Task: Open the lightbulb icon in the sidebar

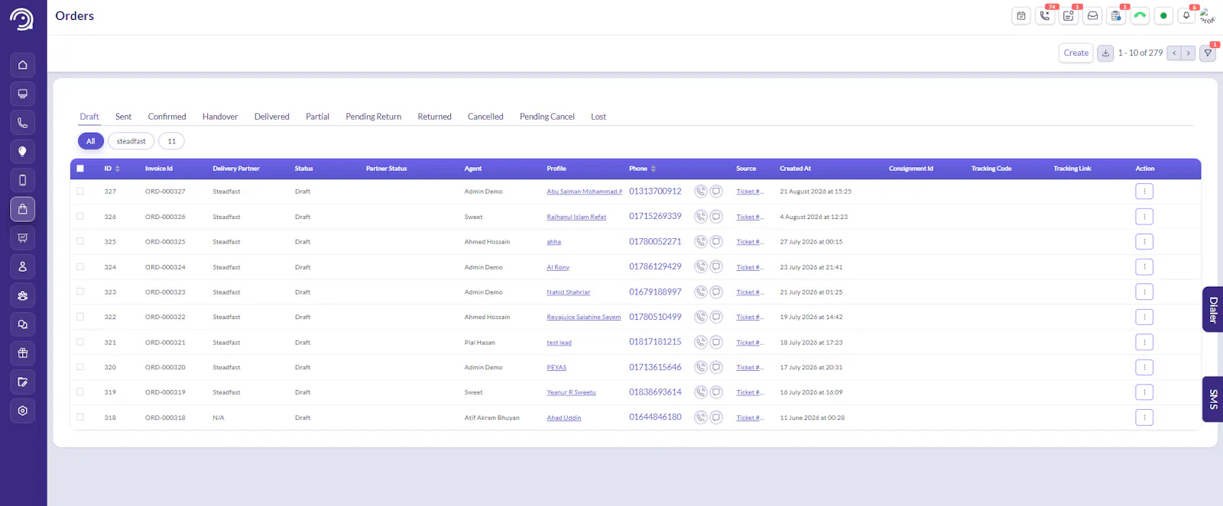Action: coord(22,151)
